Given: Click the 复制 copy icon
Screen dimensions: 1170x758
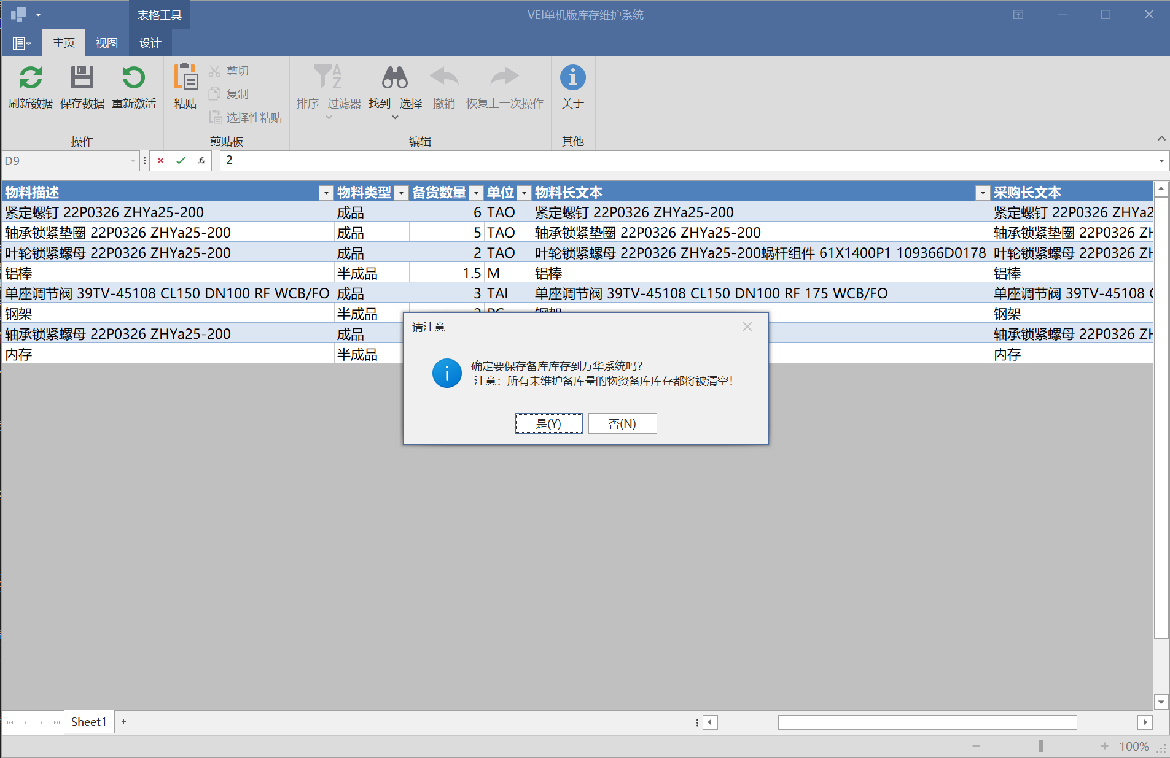Looking at the screenshot, I should 216,93.
